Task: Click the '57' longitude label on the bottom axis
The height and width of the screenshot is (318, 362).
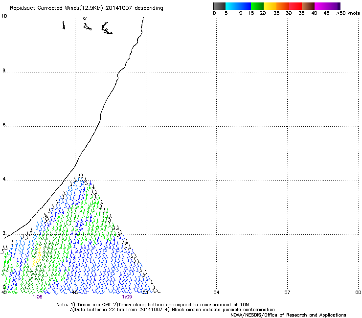Action: (287, 293)
